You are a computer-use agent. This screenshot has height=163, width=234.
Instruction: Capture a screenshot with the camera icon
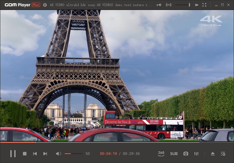pos(186,154)
